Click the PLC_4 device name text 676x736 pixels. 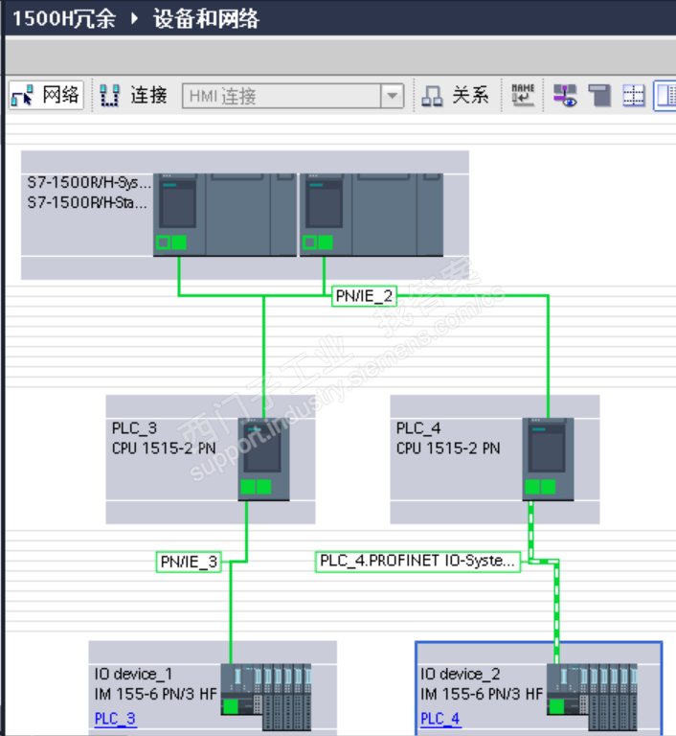click(418, 428)
